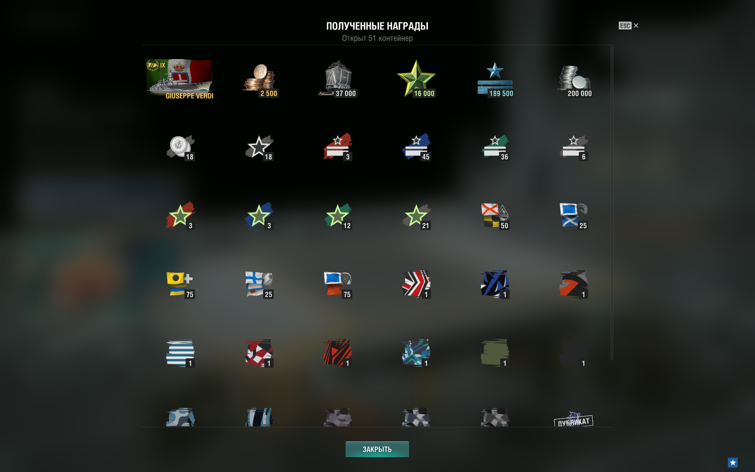
Task: Close the rewards window with the X
Action: pos(636,26)
